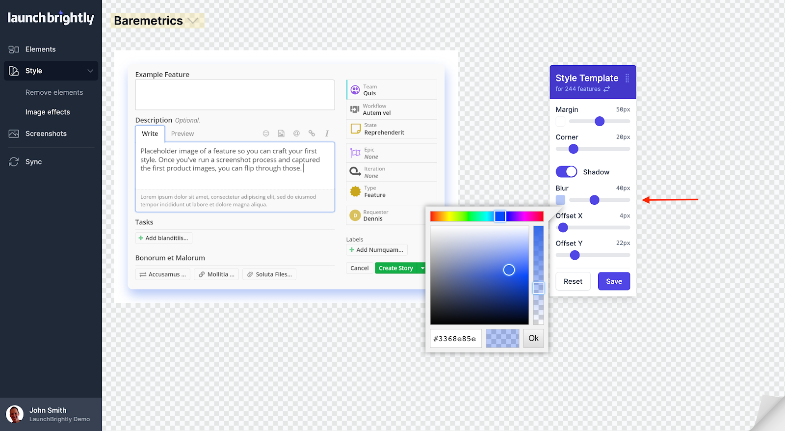
Task: Click the Margin background color swatch
Action: coord(560,122)
